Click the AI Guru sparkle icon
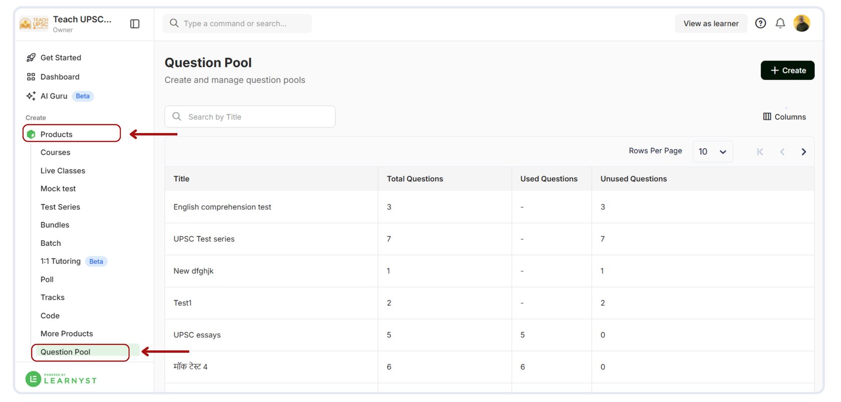Image resolution: width=841 pixels, height=402 pixels. click(31, 96)
